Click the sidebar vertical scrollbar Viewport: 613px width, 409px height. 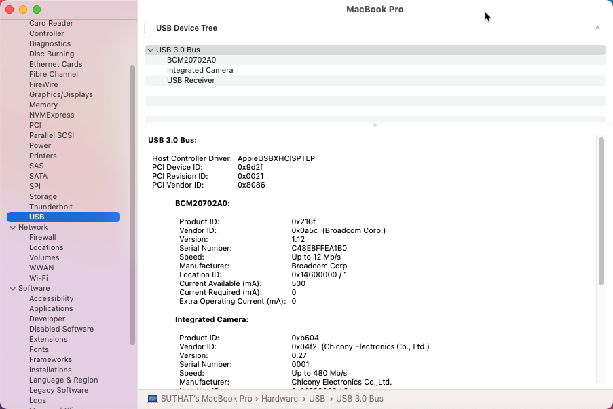(x=132, y=205)
